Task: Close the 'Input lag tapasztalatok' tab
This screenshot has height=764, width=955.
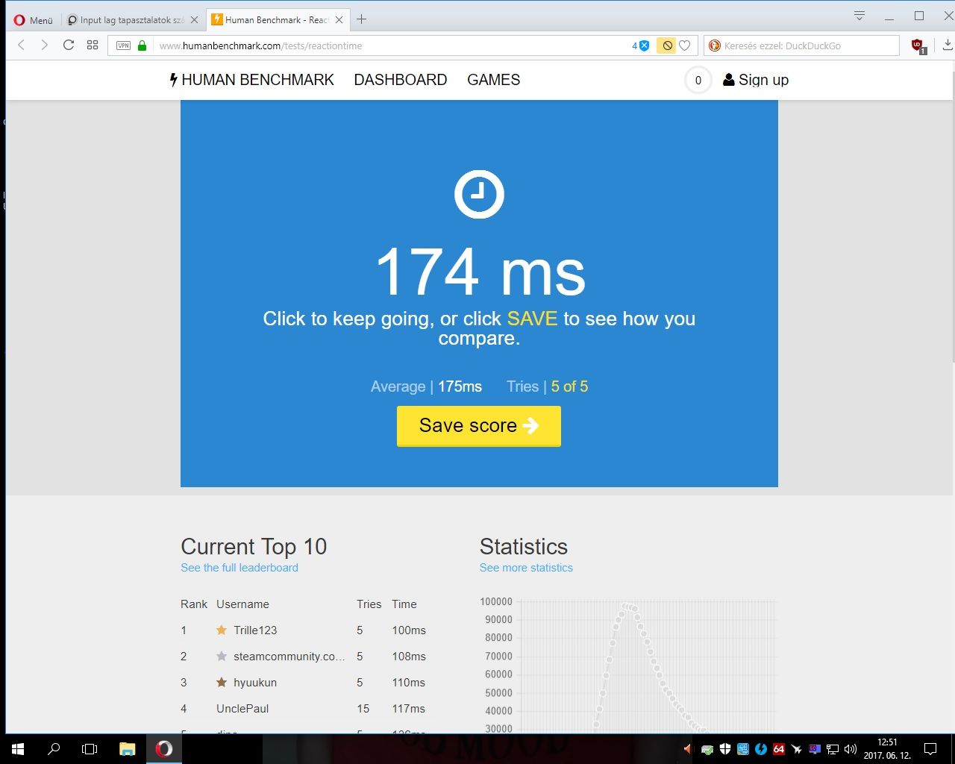Action: point(194,20)
